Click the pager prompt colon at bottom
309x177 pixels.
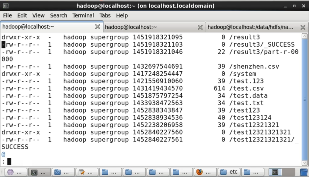click(3, 162)
